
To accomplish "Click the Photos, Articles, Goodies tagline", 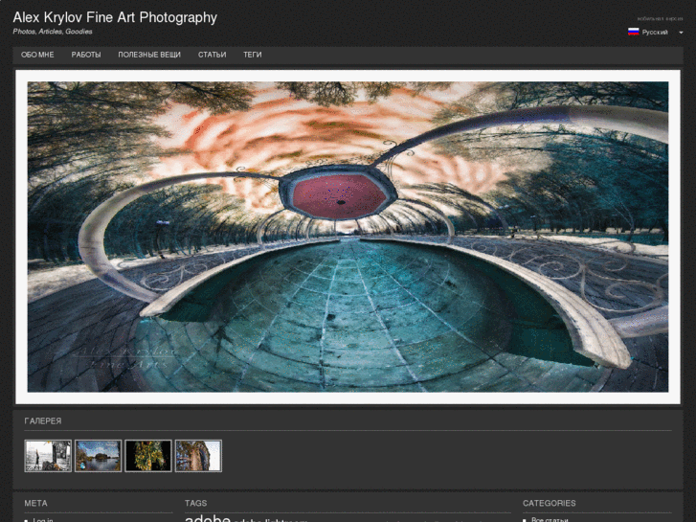I will tap(53, 32).
